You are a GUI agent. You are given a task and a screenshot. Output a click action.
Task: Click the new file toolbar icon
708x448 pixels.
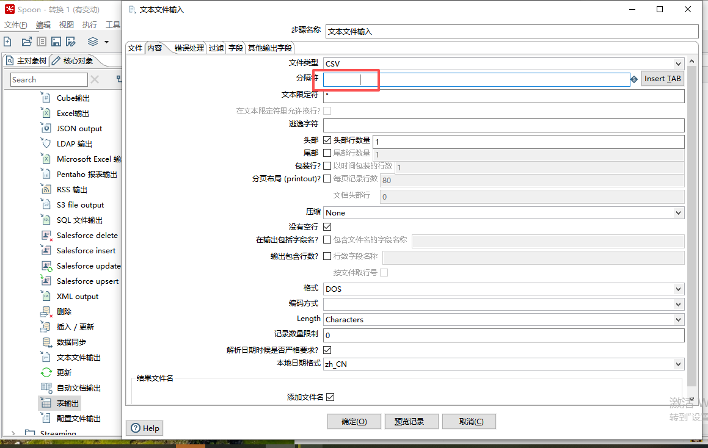click(8, 42)
